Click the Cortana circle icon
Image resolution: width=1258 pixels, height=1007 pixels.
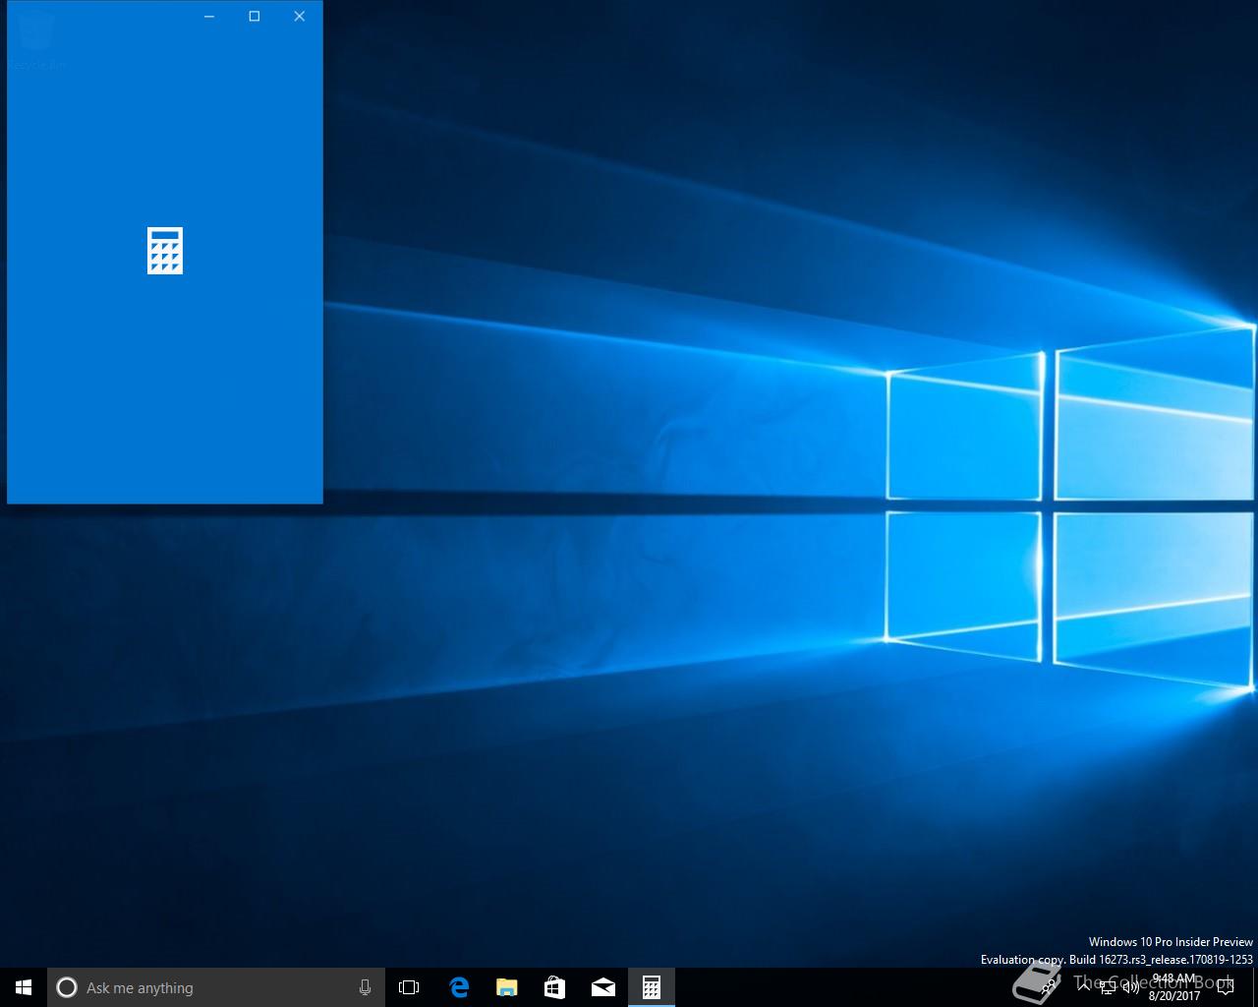coord(67,987)
